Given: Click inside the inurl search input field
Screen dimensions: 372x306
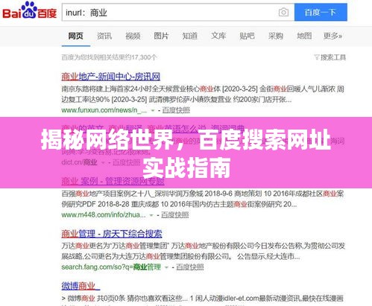Looking at the screenshot, I should click(169, 13).
